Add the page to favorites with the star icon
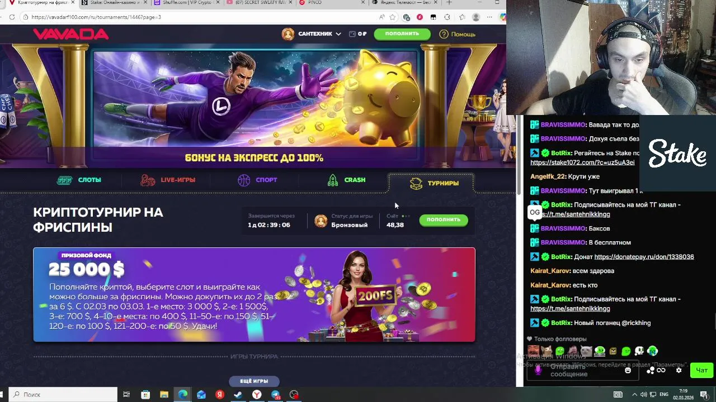The width and height of the screenshot is (716, 402). coord(393,17)
